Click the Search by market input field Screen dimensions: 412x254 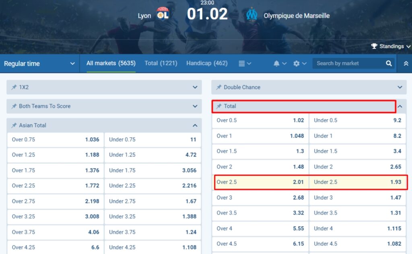tap(350, 63)
